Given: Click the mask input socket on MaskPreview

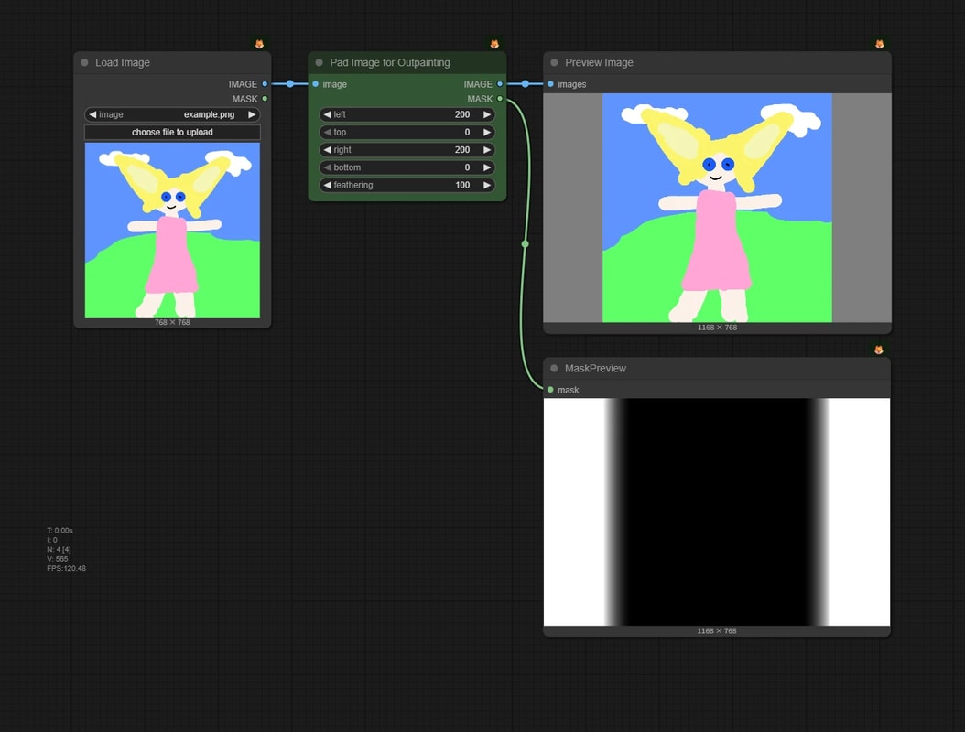Looking at the screenshot, I should tap(550, 390).
